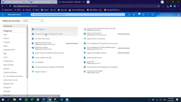This screenshot has width=181, height=102.
Task: Clear the services filter with the X
Action: 42,21
